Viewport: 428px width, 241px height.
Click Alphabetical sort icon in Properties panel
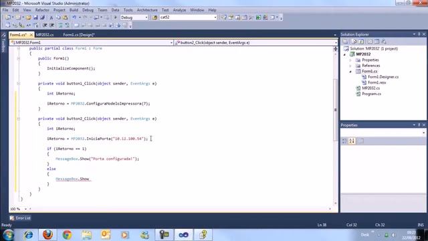[x=352, y=141]
